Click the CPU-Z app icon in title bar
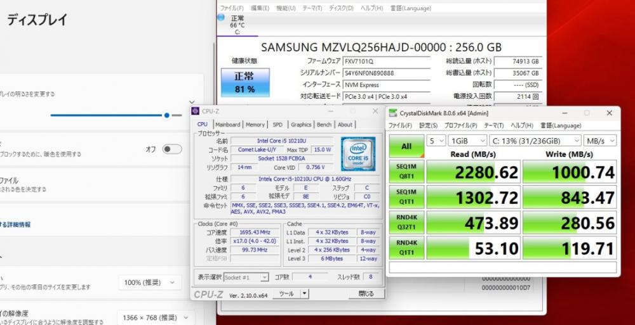635x325 pixels. pyautogui.click(x=196, y=111)
